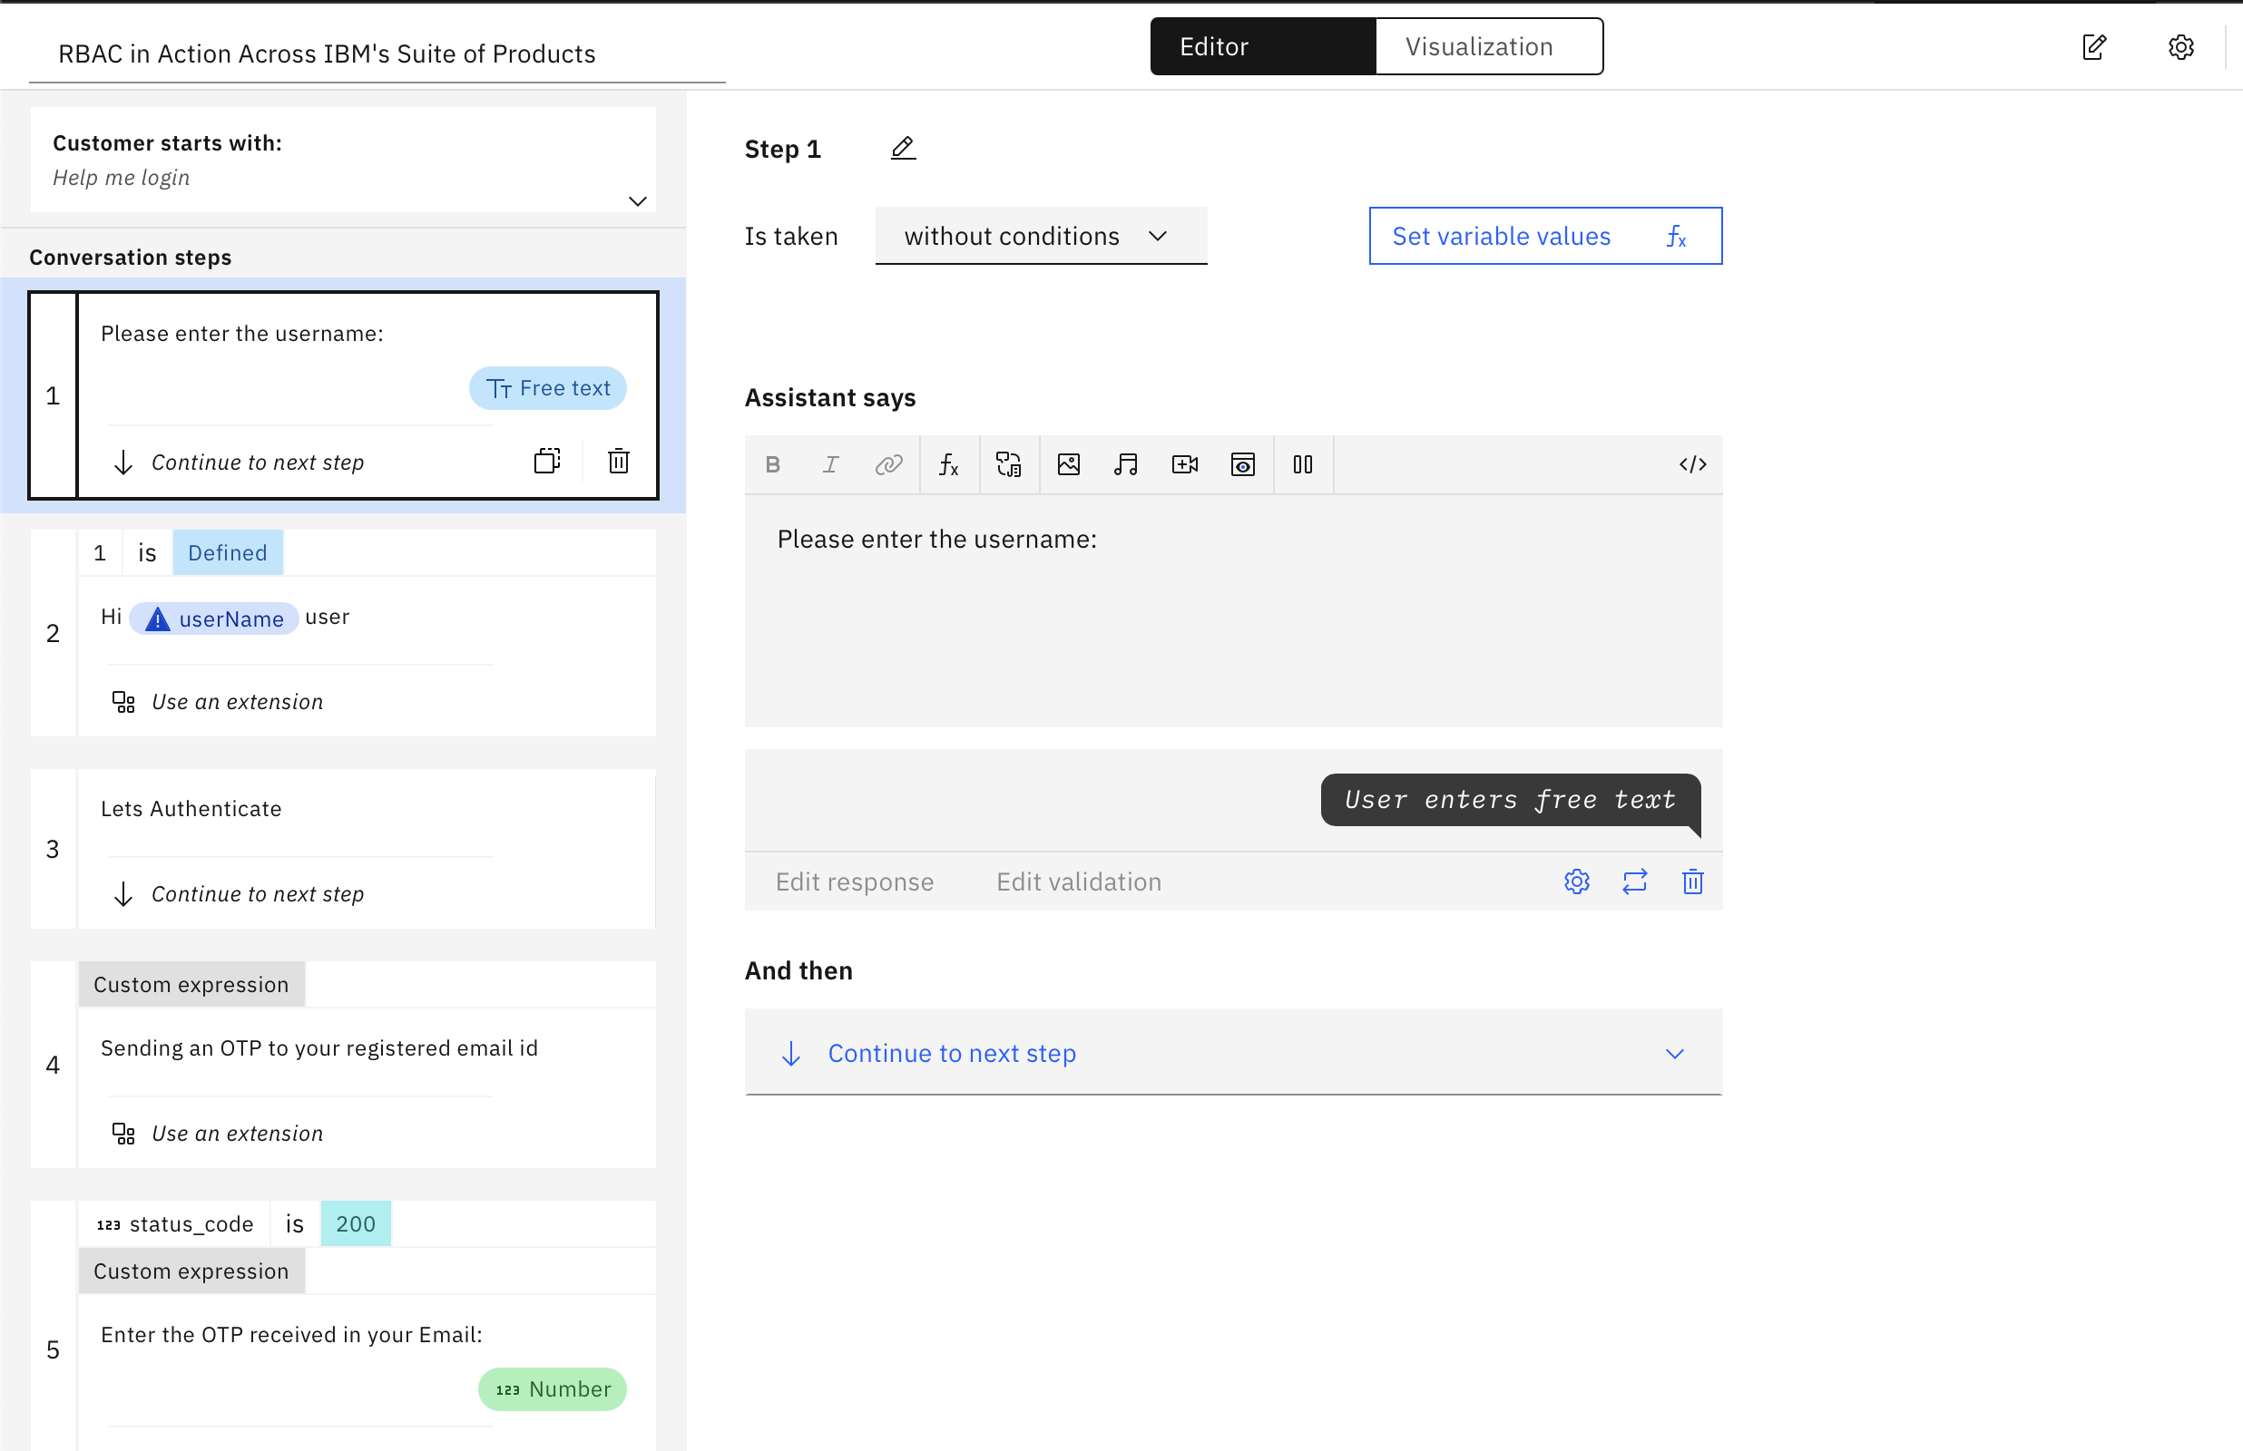The image size is (2243, 1451).
Task: Toggle italic formatting in the editor
Action: tap(830, 463)
